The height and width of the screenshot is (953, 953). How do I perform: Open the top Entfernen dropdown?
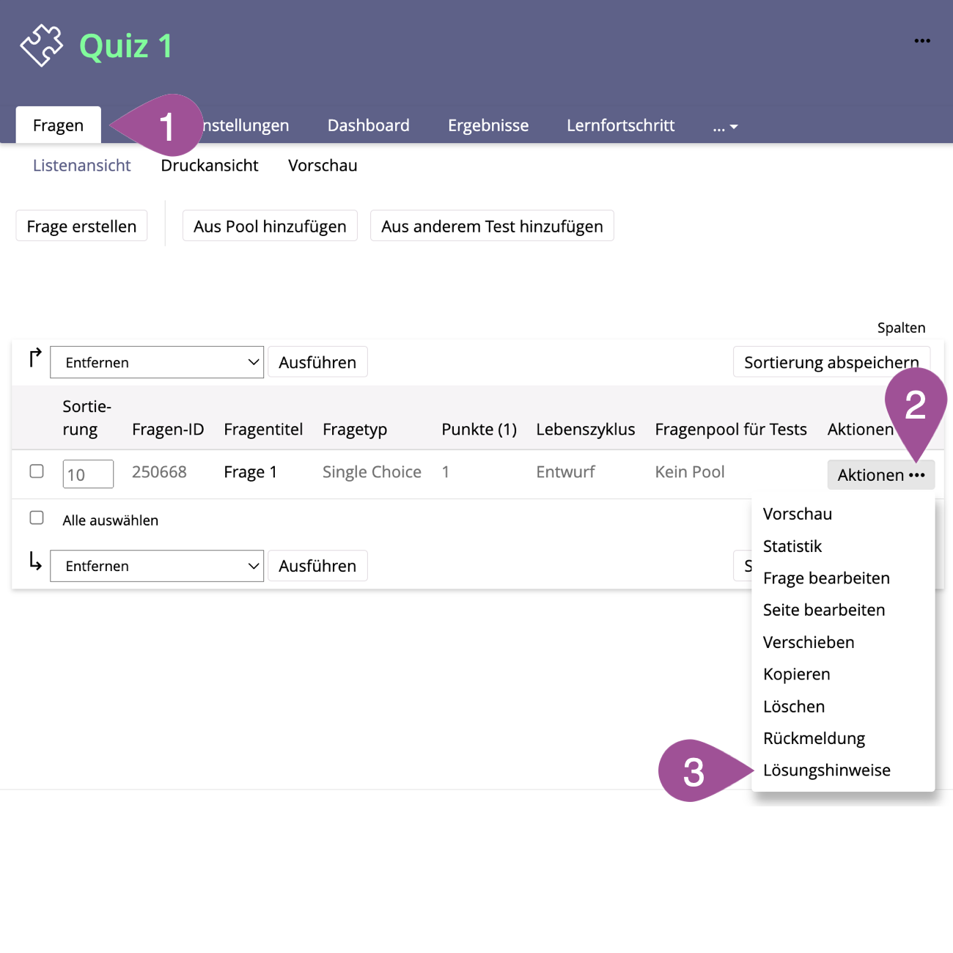tap(157, 362)
